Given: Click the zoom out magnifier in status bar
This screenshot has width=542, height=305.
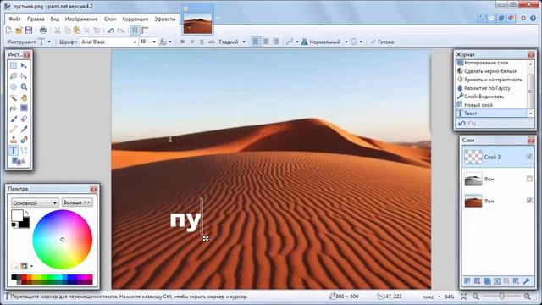Looking at the screenshot, I should 476,297.
